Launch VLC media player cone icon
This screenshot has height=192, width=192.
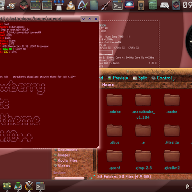click(x=71, y=5)
